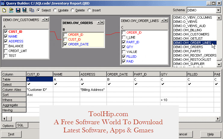Switch to the Options tab

[8, 126]
